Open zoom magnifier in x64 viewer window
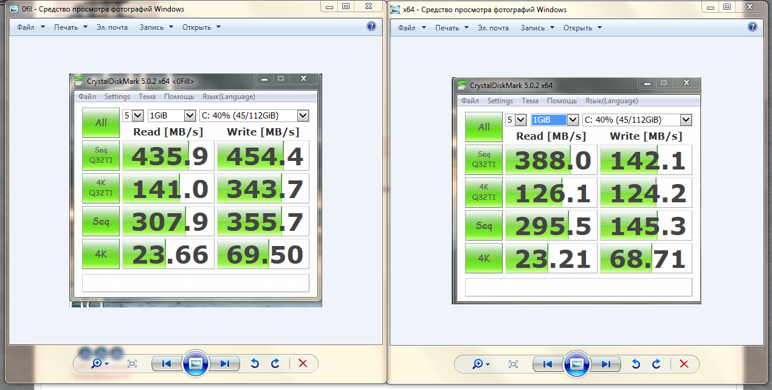Viewport: 772px width, 390px height. coord(480,364)
